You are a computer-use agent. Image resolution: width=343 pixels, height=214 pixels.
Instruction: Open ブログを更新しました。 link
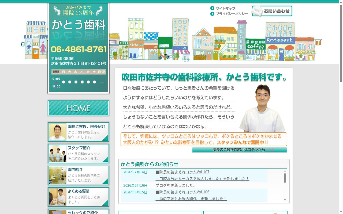click(176, 185)
